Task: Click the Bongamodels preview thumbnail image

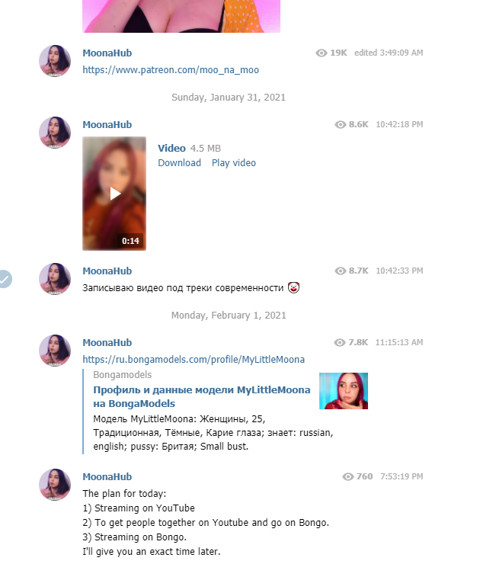Action: click(x=344, y=391)
